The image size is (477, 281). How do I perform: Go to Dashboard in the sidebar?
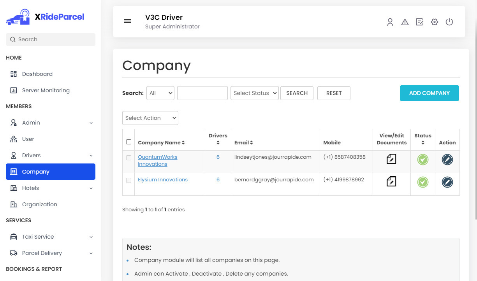tap(37, 74)
